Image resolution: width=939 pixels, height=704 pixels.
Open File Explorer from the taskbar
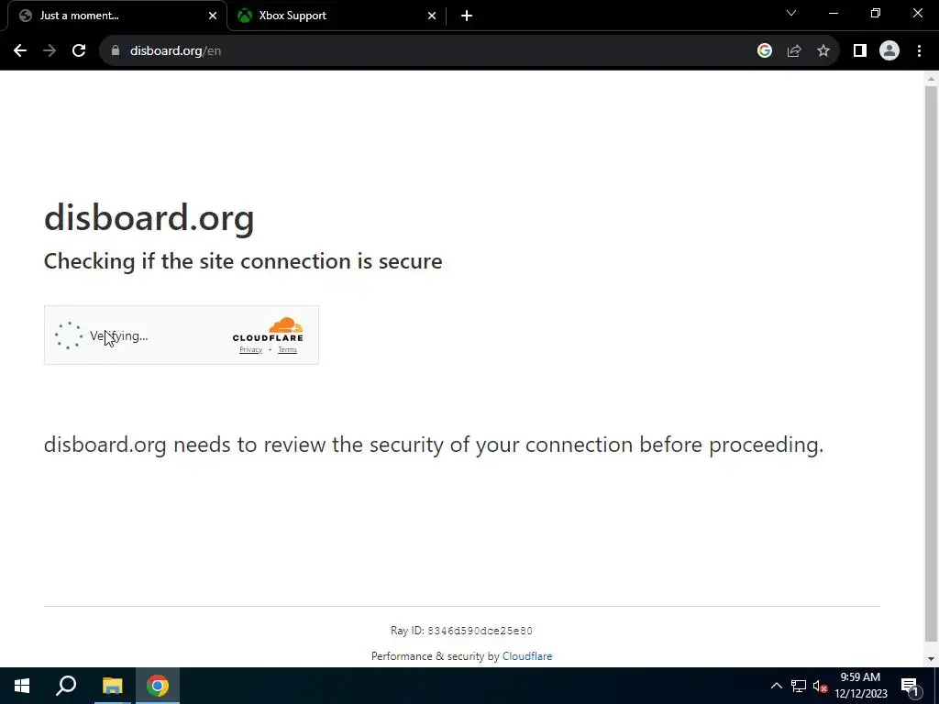(112, 686)
